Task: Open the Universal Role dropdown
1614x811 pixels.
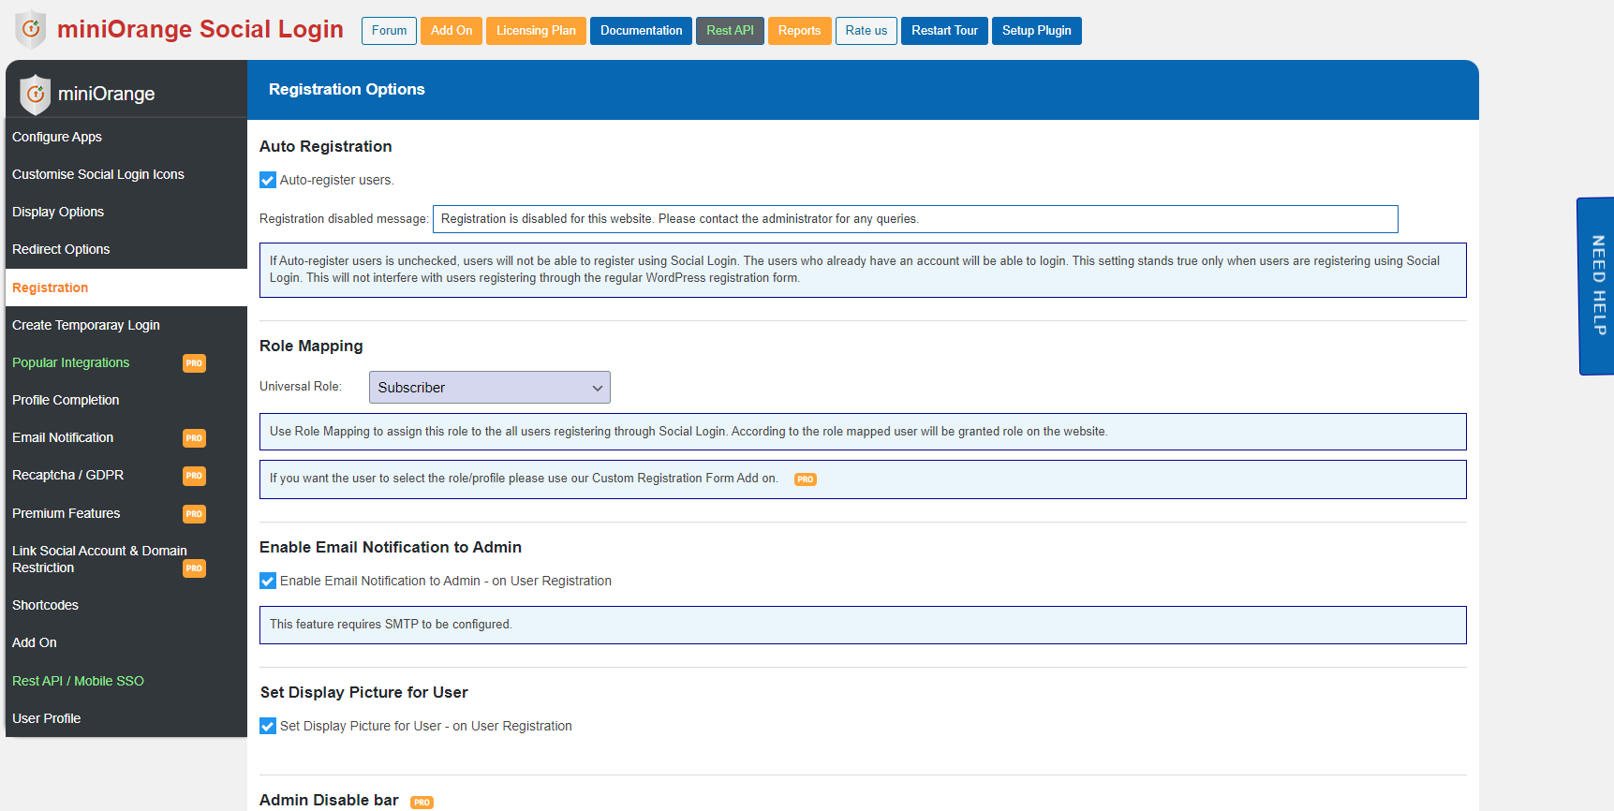Action: (490, 388)
